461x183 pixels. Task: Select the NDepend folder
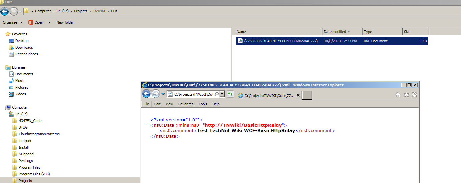[x=26, y=154]
